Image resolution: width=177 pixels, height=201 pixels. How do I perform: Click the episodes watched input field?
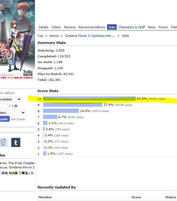click(4, 106)
